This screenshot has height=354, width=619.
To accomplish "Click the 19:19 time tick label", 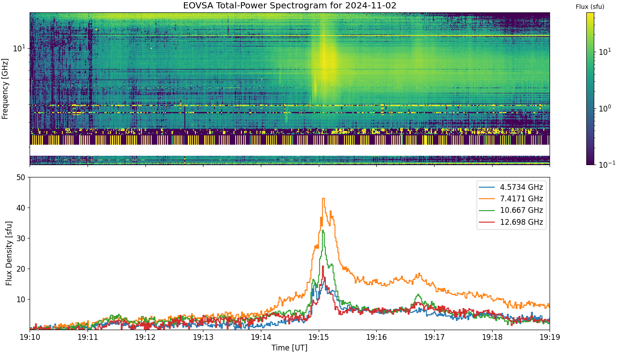I will (550, 337).
